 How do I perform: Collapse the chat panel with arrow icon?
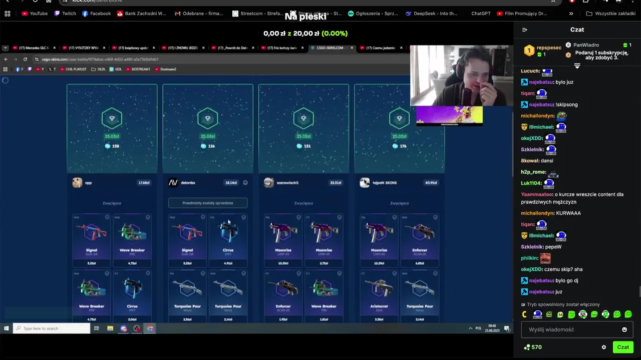524,29
